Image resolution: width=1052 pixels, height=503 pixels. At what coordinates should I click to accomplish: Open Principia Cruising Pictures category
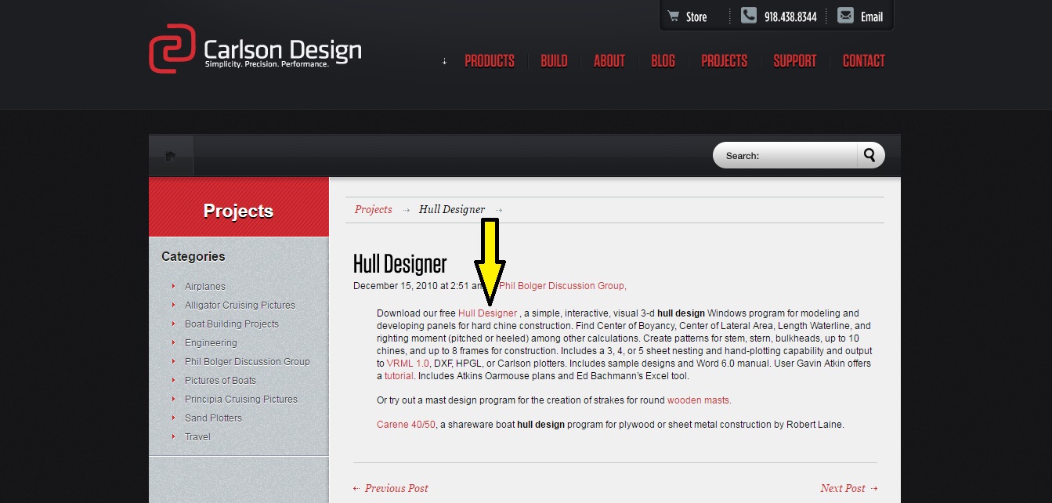tap(241, 399)
